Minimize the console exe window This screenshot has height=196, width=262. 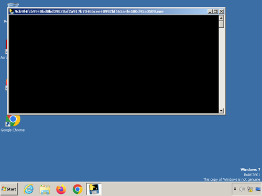(x=210, y=11)
